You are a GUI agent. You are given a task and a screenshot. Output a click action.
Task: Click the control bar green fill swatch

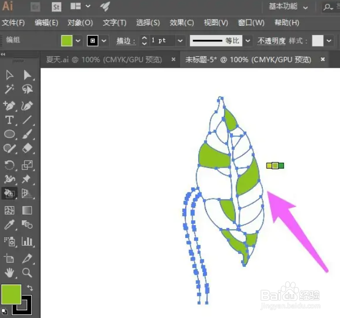tap(67, 41)
